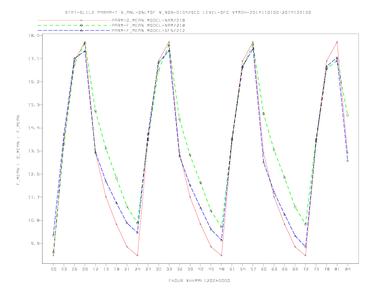Click x-axis forecast hour label 69
Image resolution: width=379 pixels, height=293 pixels.
295,269
